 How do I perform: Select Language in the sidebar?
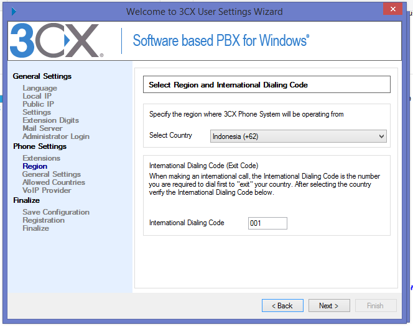(40, 88)
